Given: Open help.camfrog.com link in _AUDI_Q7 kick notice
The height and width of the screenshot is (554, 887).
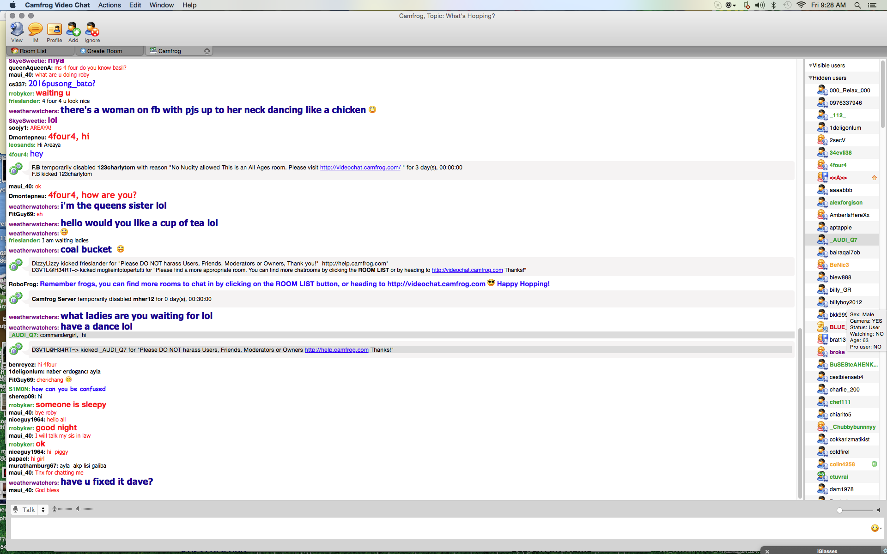Looking at the screenshot, I should (x=336, y=350).
